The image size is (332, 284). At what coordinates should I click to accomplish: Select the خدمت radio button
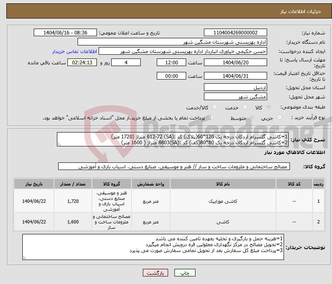coord(245,107)
